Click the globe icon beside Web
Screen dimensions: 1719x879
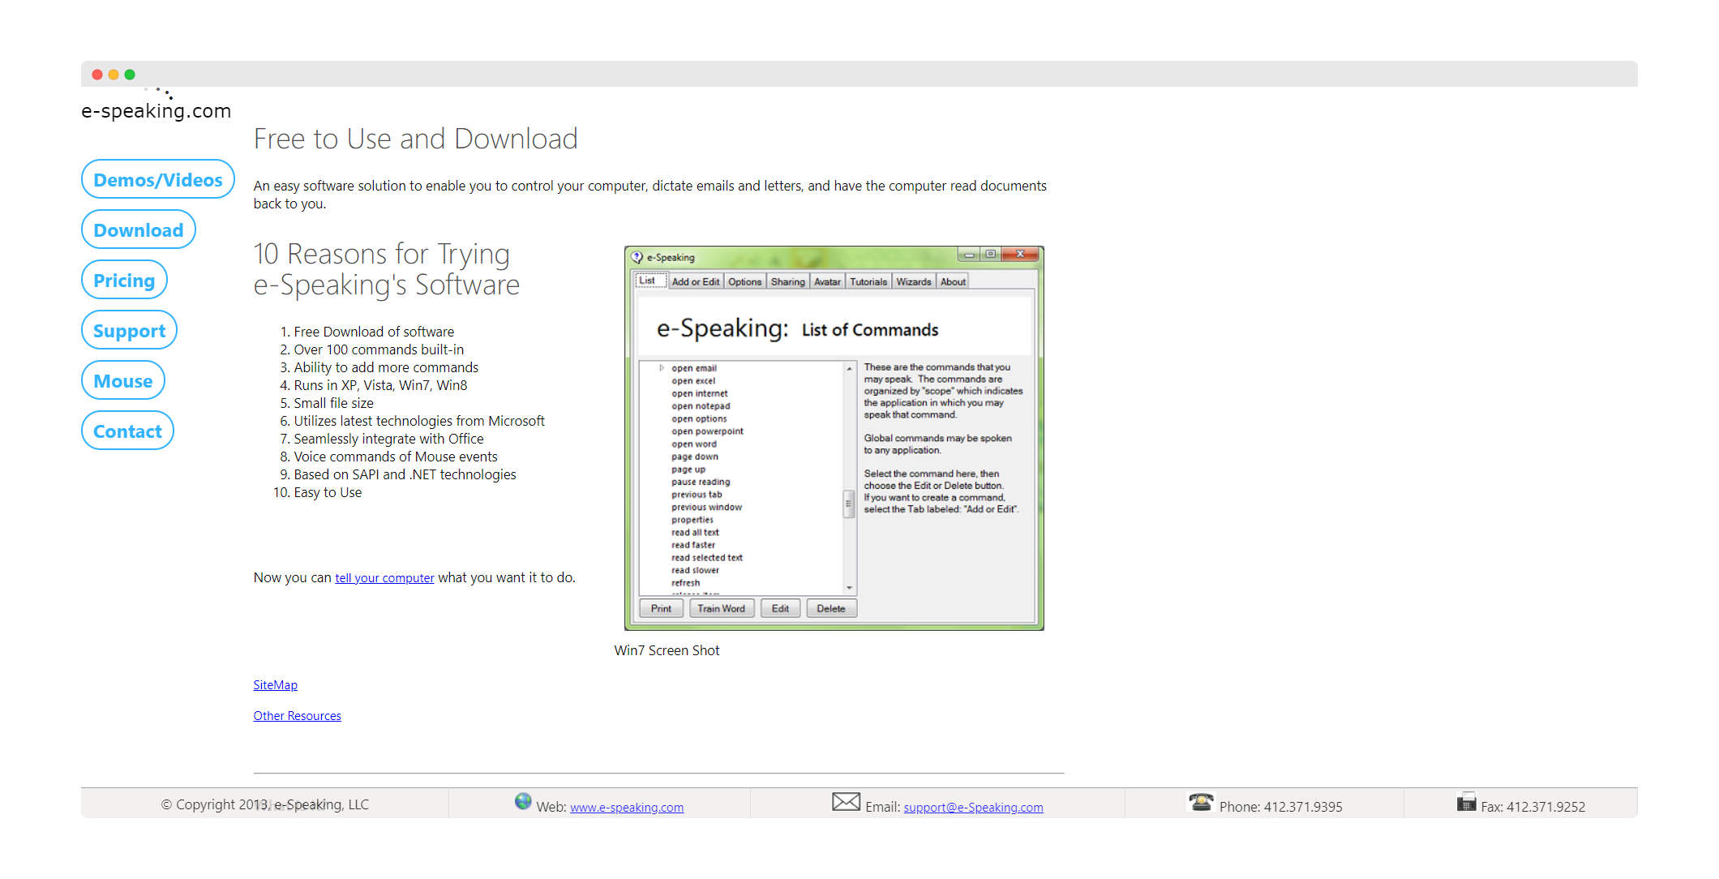(x=523, y=802)
